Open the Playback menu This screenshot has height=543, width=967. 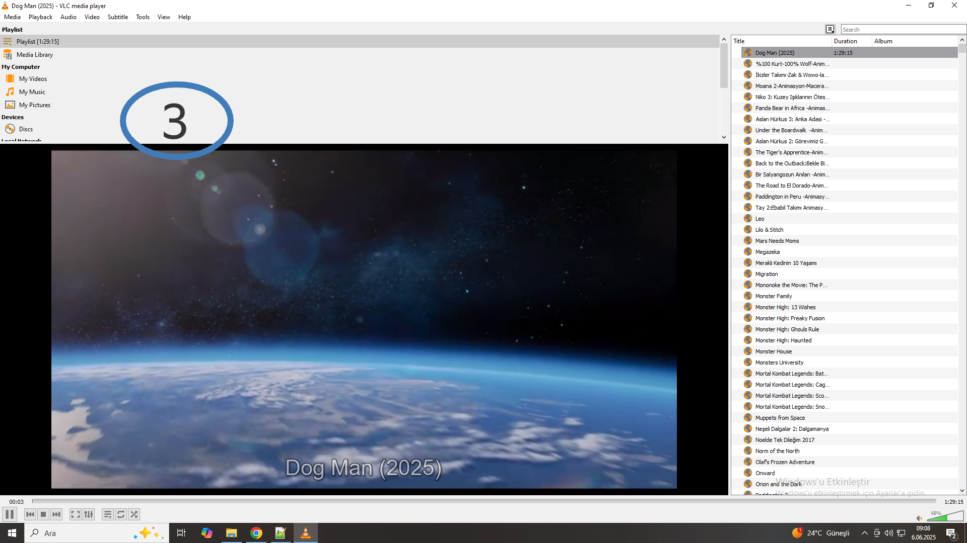point(40,17)
